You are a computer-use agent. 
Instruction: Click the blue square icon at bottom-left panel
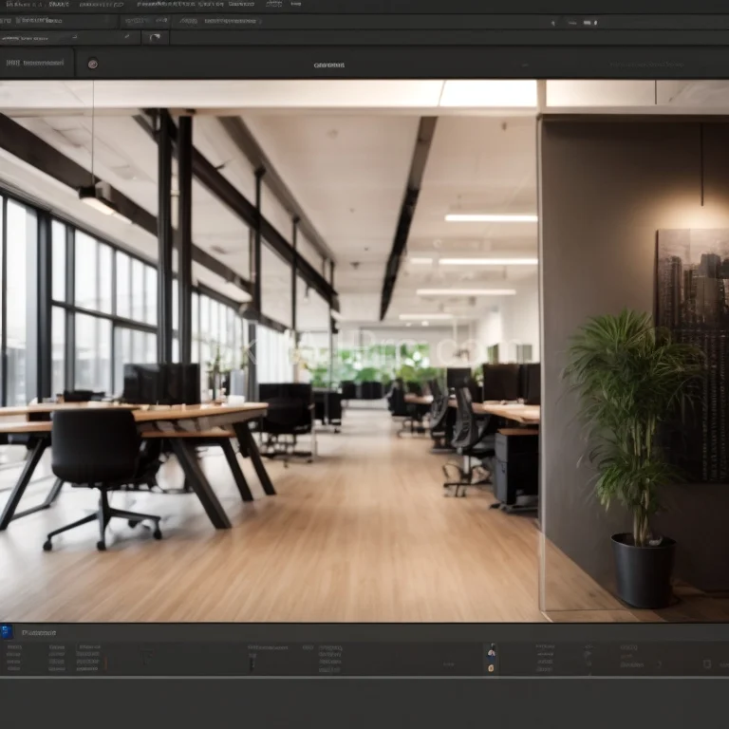click(7, 631)
